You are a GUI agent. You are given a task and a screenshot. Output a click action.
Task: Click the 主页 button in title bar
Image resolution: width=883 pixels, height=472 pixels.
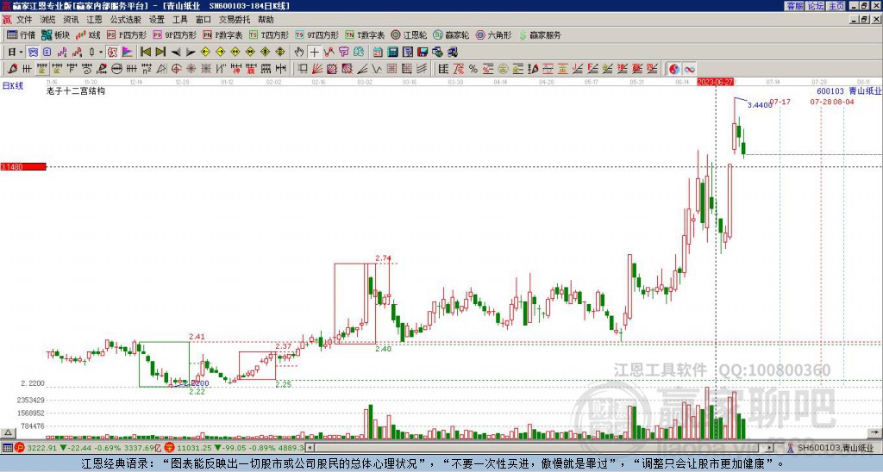836,6
